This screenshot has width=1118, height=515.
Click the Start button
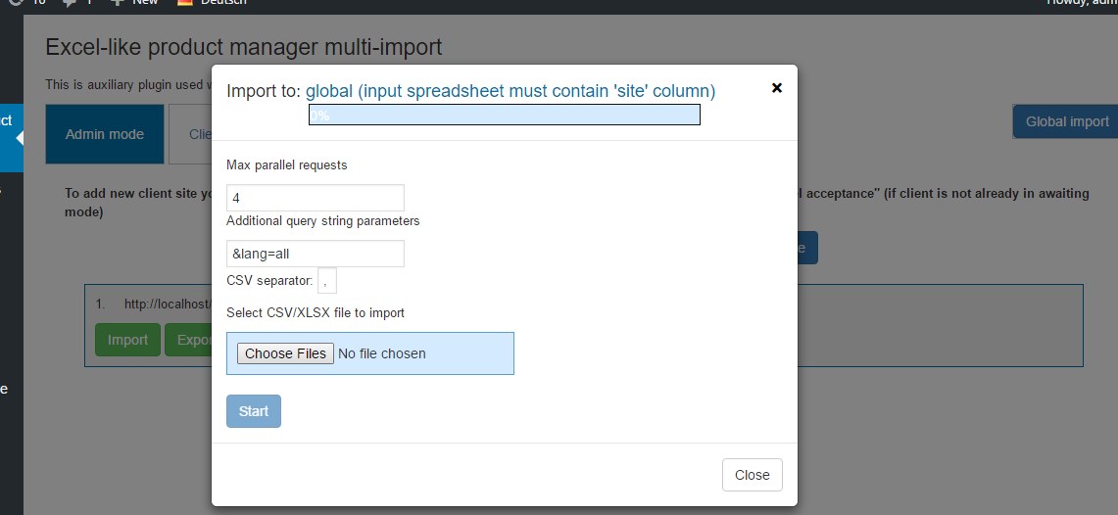(254, 411)
